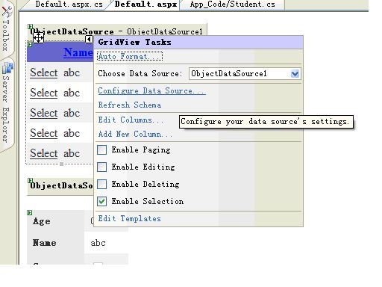
Task: Open the Toolbox side panel tab
Action: pyautogui.click(x=7, y=28)
